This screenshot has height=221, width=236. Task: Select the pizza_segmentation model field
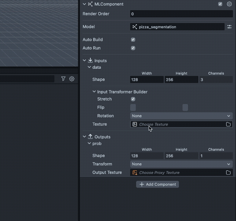[x=177, y=27]
